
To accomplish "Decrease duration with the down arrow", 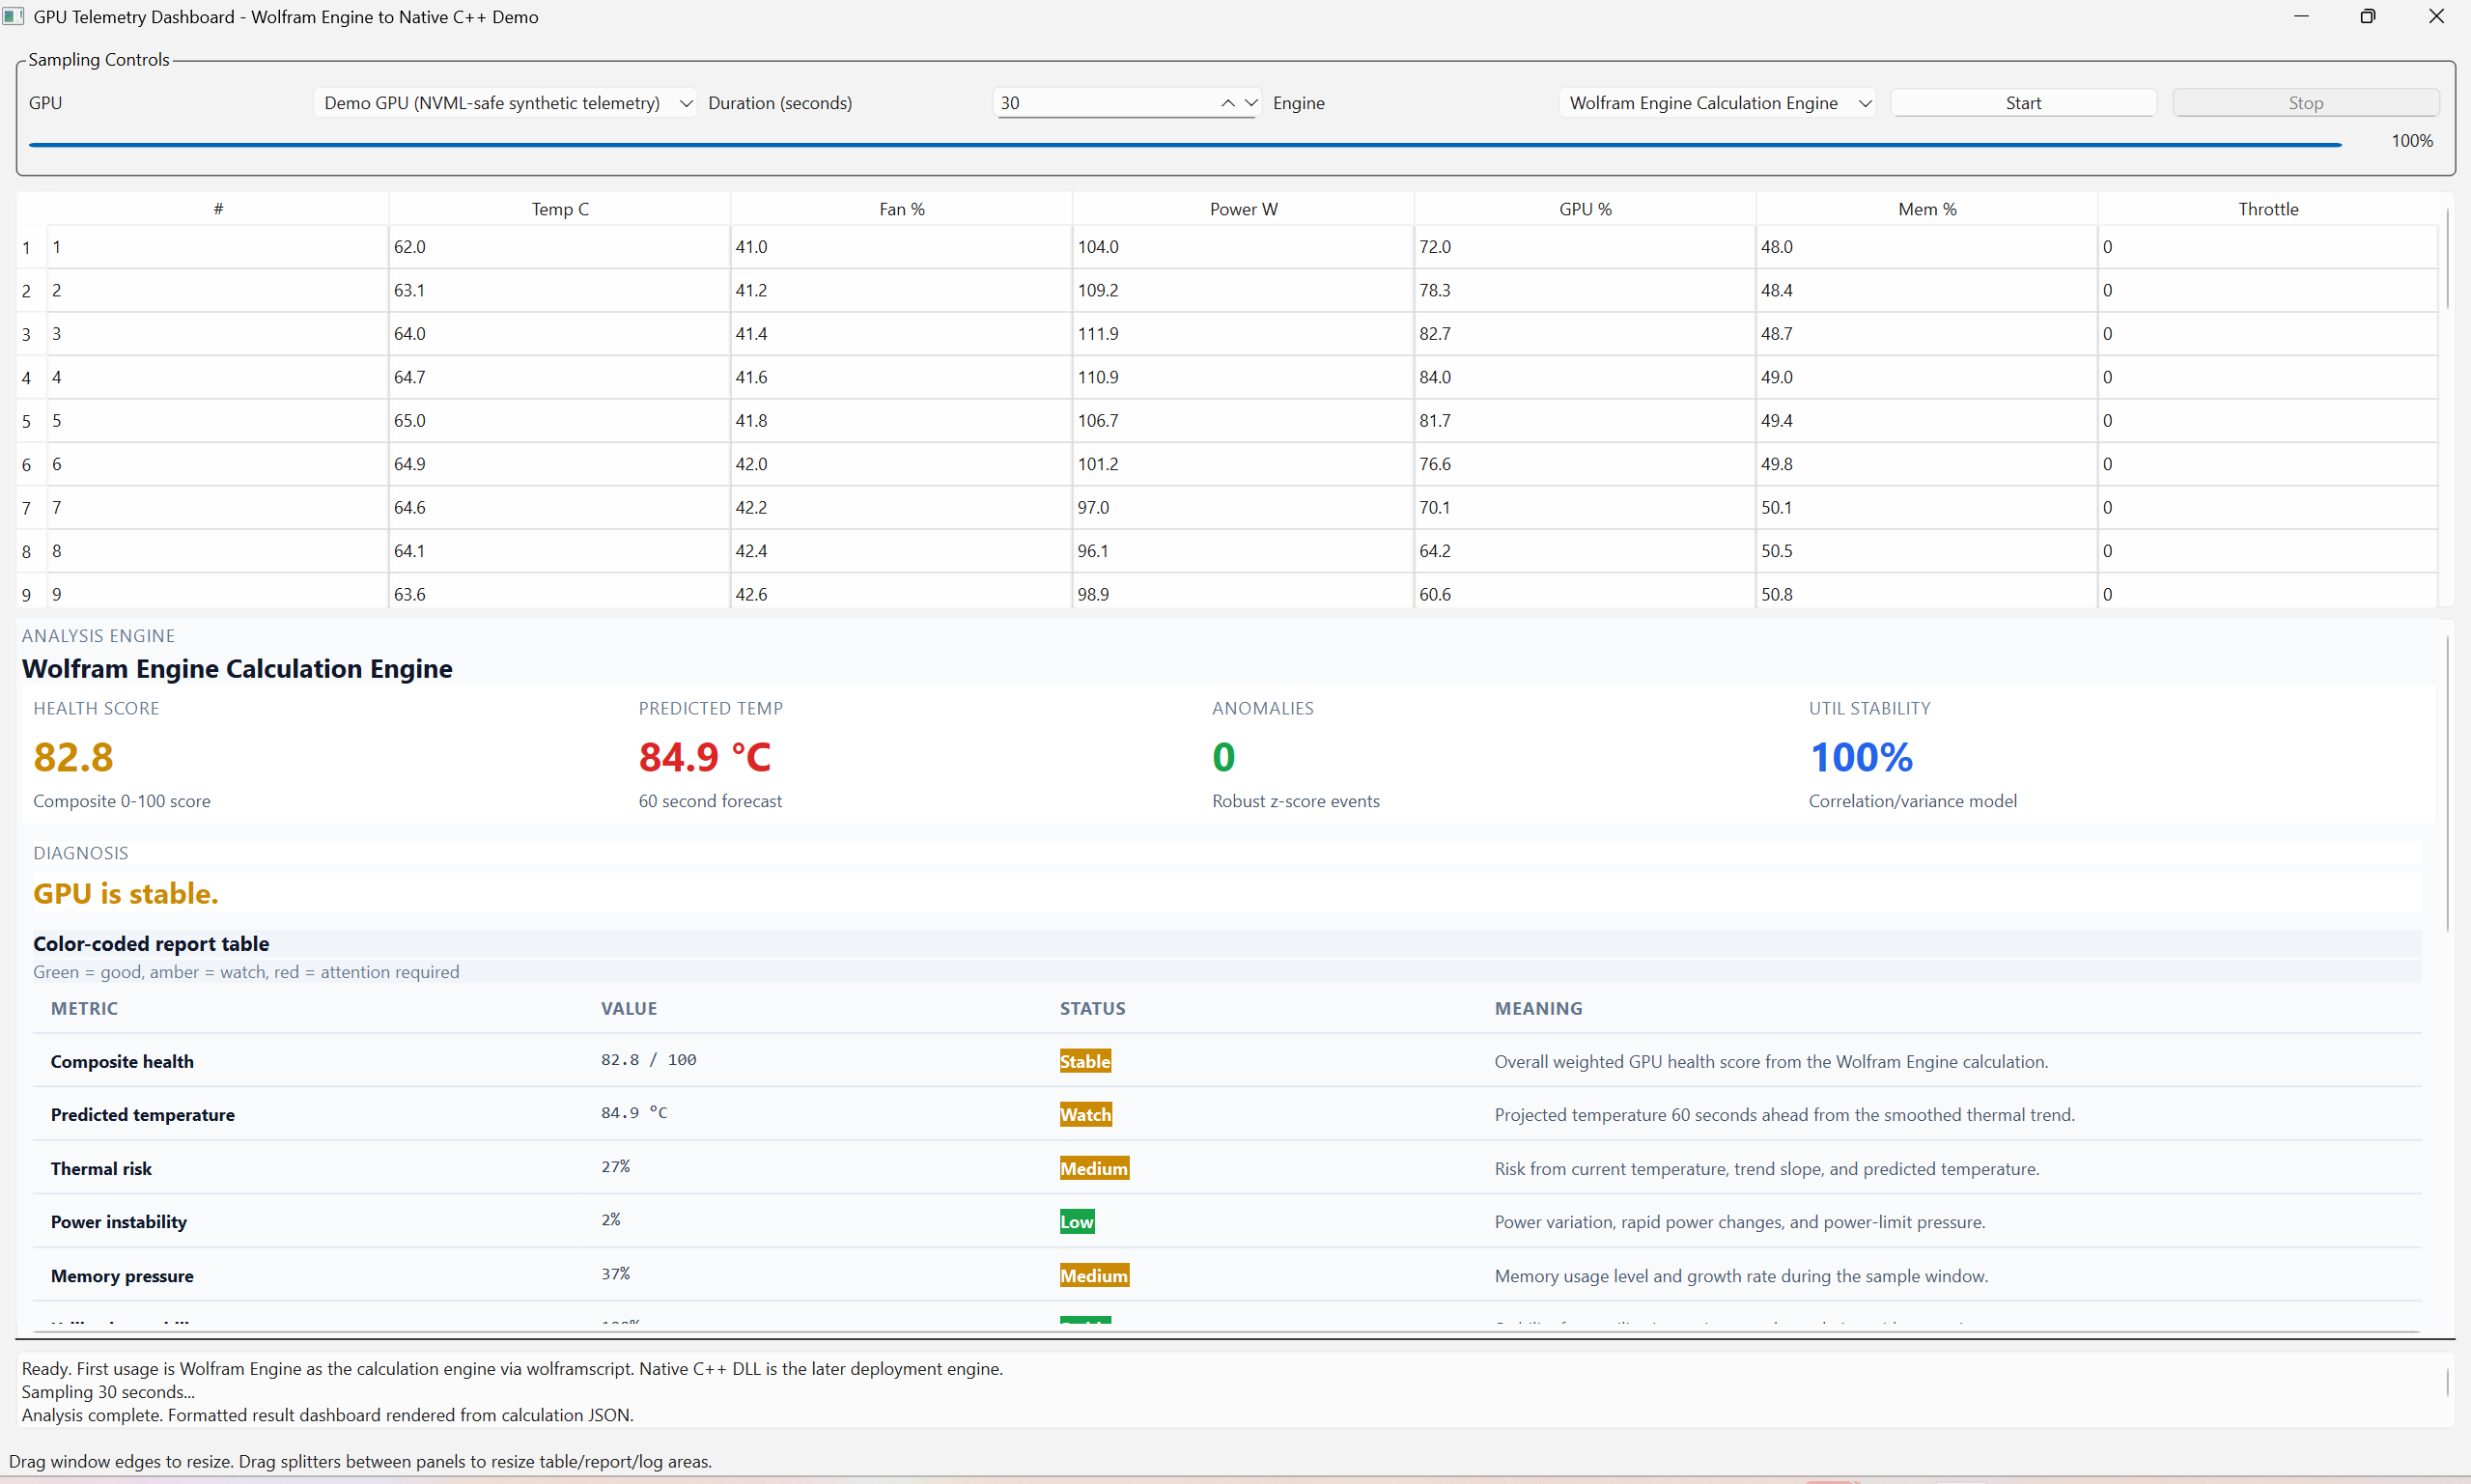I will click(x=1250, y=103).
